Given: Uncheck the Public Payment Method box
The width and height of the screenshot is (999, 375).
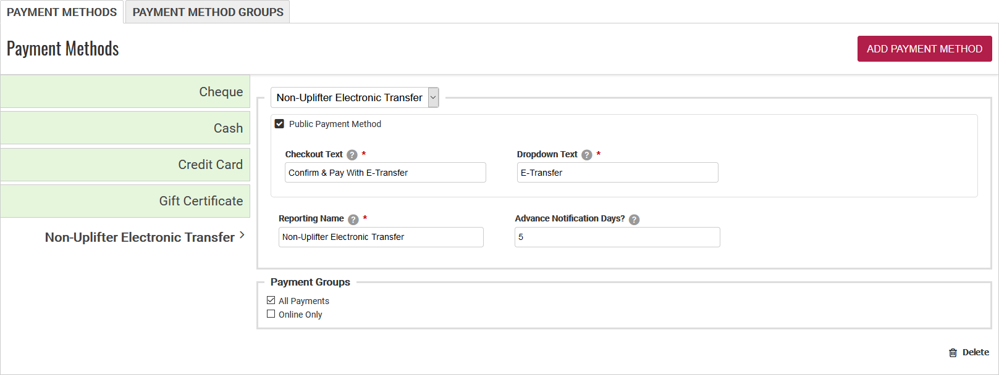Looking at the screenshot, I should pyautogui.click(x=279, y=123).
